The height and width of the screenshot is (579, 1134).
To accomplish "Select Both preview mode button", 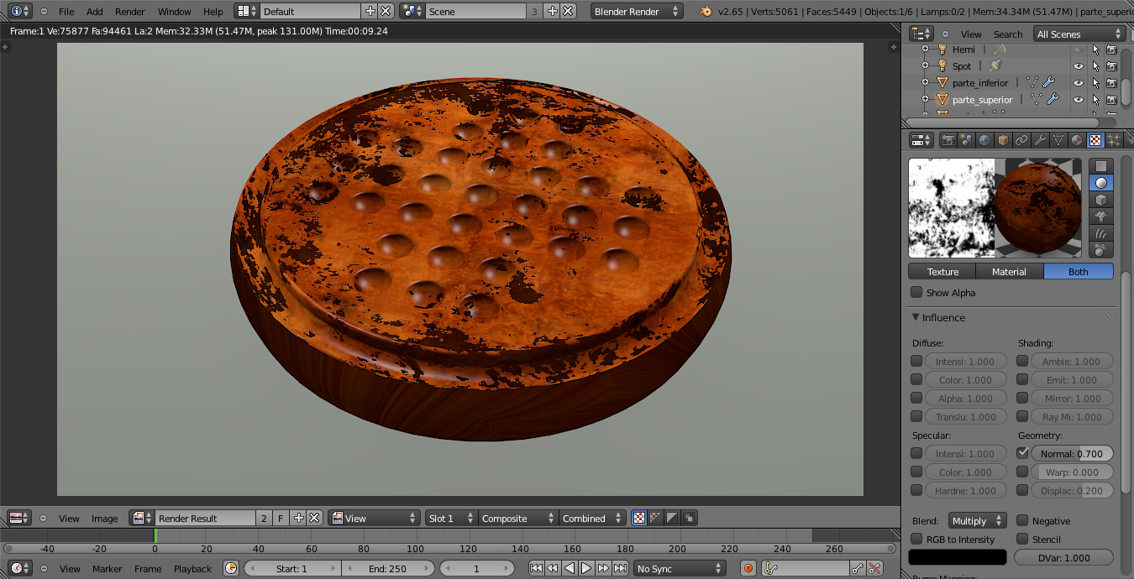I will coord(1079,272).
